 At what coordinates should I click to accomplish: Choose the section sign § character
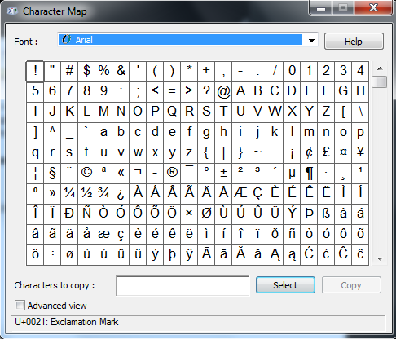tap(52, 173)
